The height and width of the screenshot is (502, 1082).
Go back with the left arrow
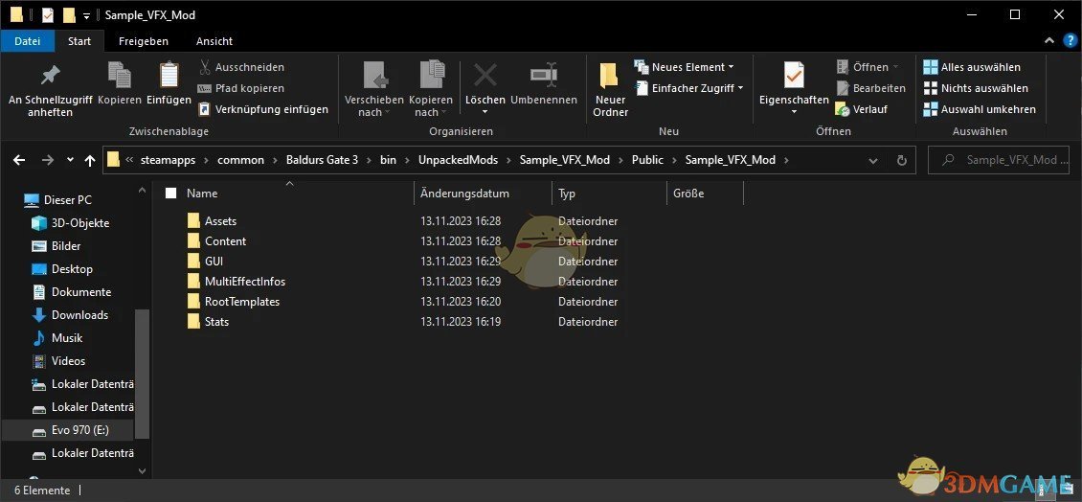point(19,160)
